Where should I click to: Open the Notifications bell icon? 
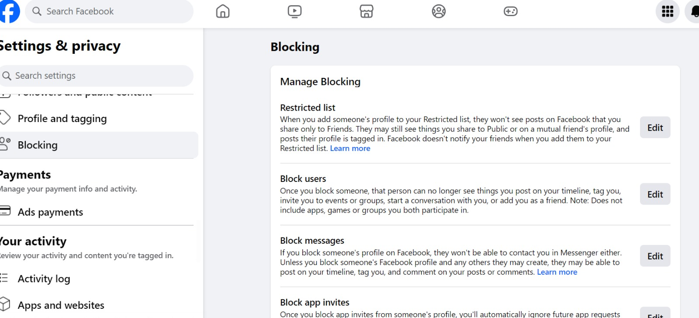pos(694,11)
